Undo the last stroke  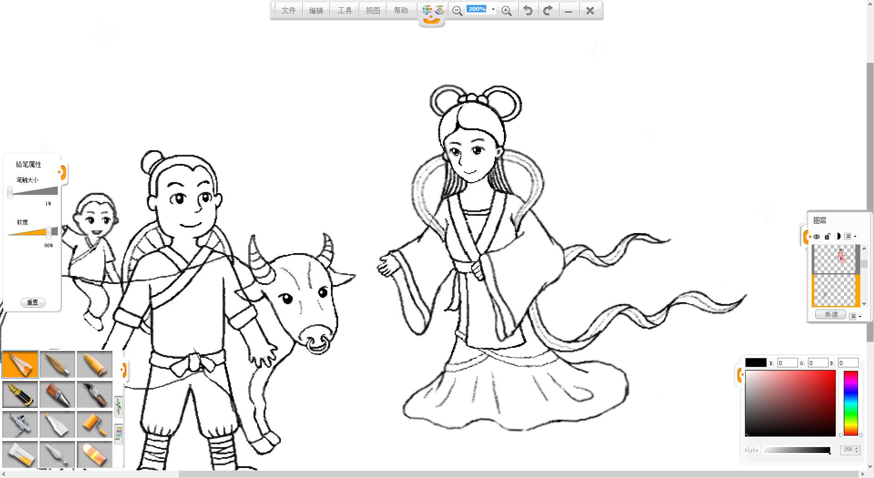tap(528, 11)
